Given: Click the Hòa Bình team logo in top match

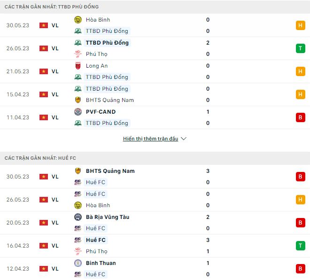Looking at the screenshot, I should click(x=78, y=20).
